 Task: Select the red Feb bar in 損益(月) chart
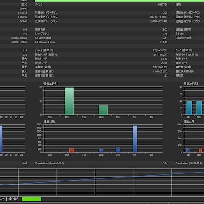pyautogui.click(x=201, y=150)
